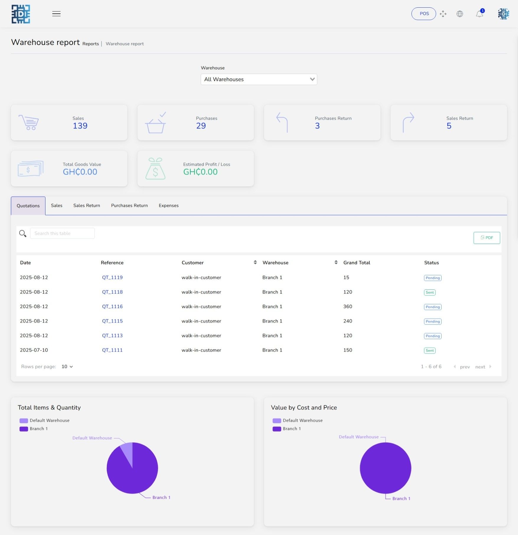Open the notifications bell
The width and height of the screenshot is (518, 535).
(480, 14)
